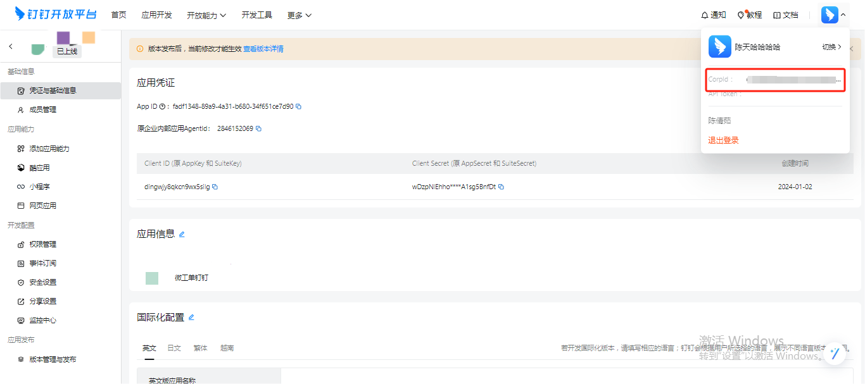Open 小程序 sidebar item
865x384 pixels.
(60, 187)
